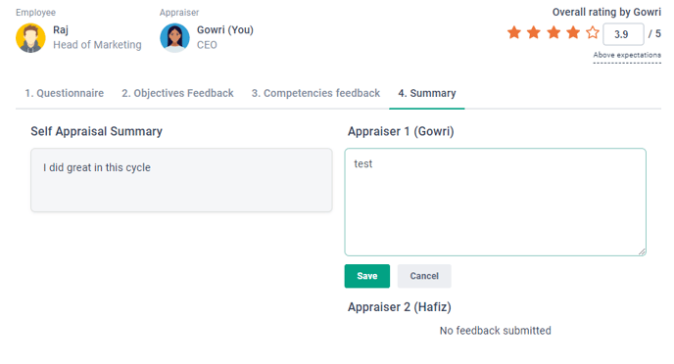Click the fifth empty star
This screenshot has width=674, height=364.
[x=593, y=32]
